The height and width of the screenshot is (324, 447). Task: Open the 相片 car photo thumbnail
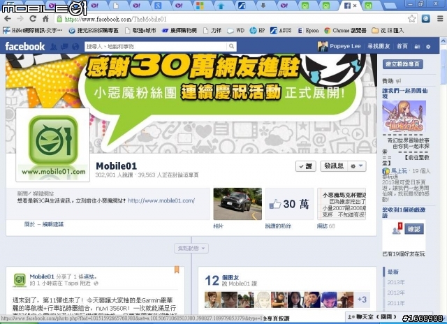pyautogui.click(x=237, y=204)
